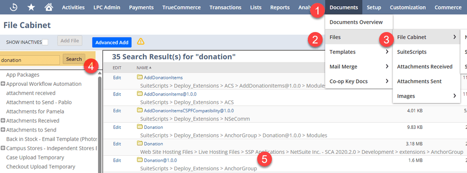Open the Lists menu
467x173 pixels.
pos(256,7)
